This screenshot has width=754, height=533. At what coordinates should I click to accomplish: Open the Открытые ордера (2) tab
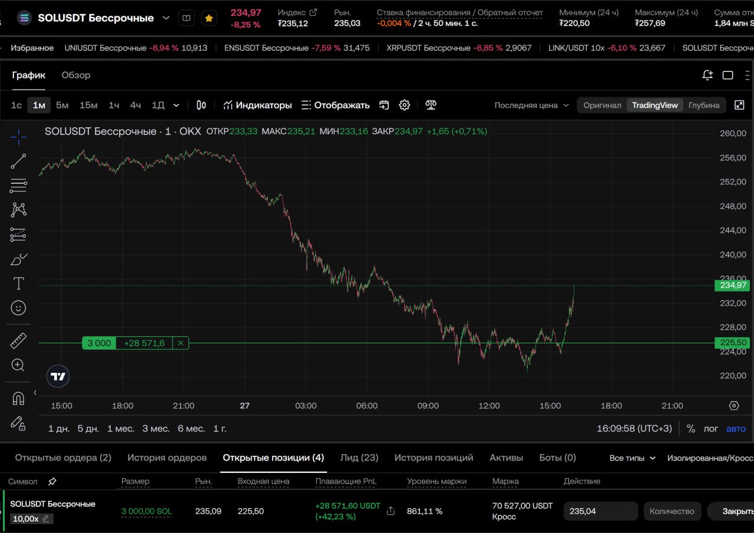pyautogui.click(x=63, y=458)
